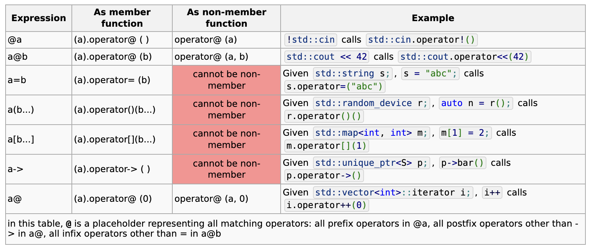Select the m.operator[](1) code box
Viewport: 591px width, 250px height.
(327, 146)
